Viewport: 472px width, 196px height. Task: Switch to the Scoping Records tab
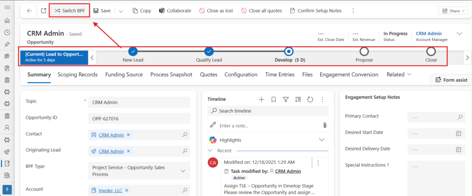[77, 74]
